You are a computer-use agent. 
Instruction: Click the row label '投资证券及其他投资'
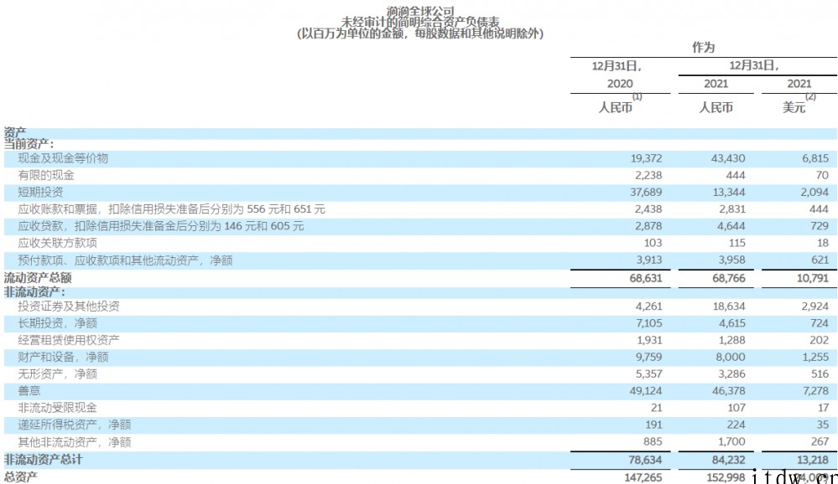pyautogui.click(x=69, y=306)
